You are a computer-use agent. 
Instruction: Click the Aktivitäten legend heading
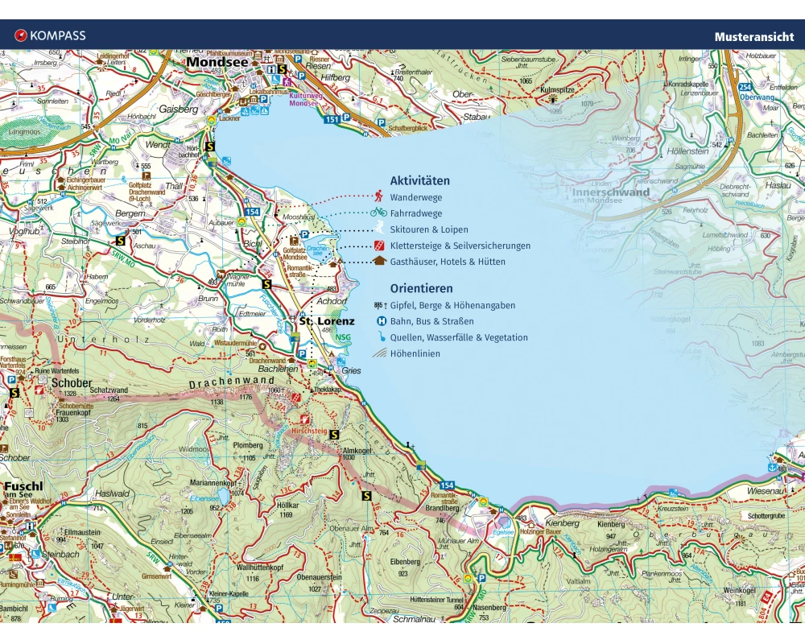click(419, 181)
